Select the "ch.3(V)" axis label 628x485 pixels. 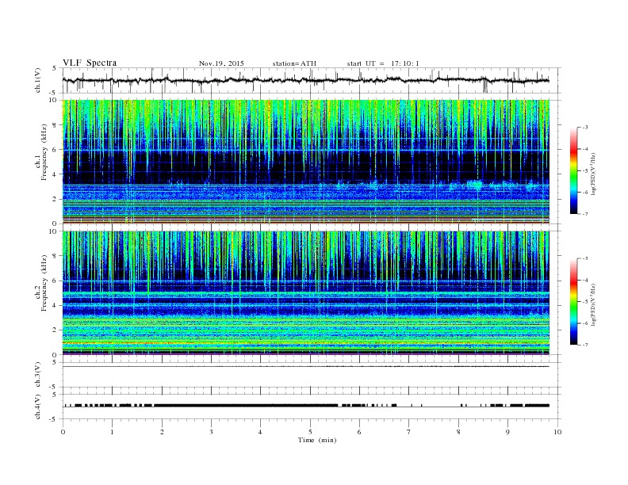click(38, 375)
